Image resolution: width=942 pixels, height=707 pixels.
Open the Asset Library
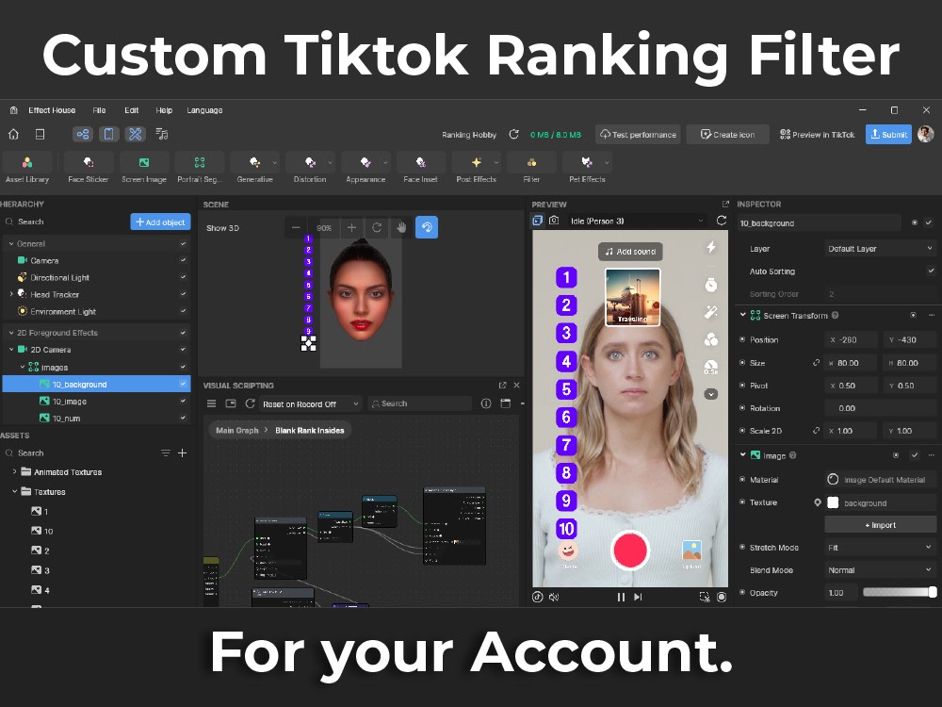[x=27, y=169]
